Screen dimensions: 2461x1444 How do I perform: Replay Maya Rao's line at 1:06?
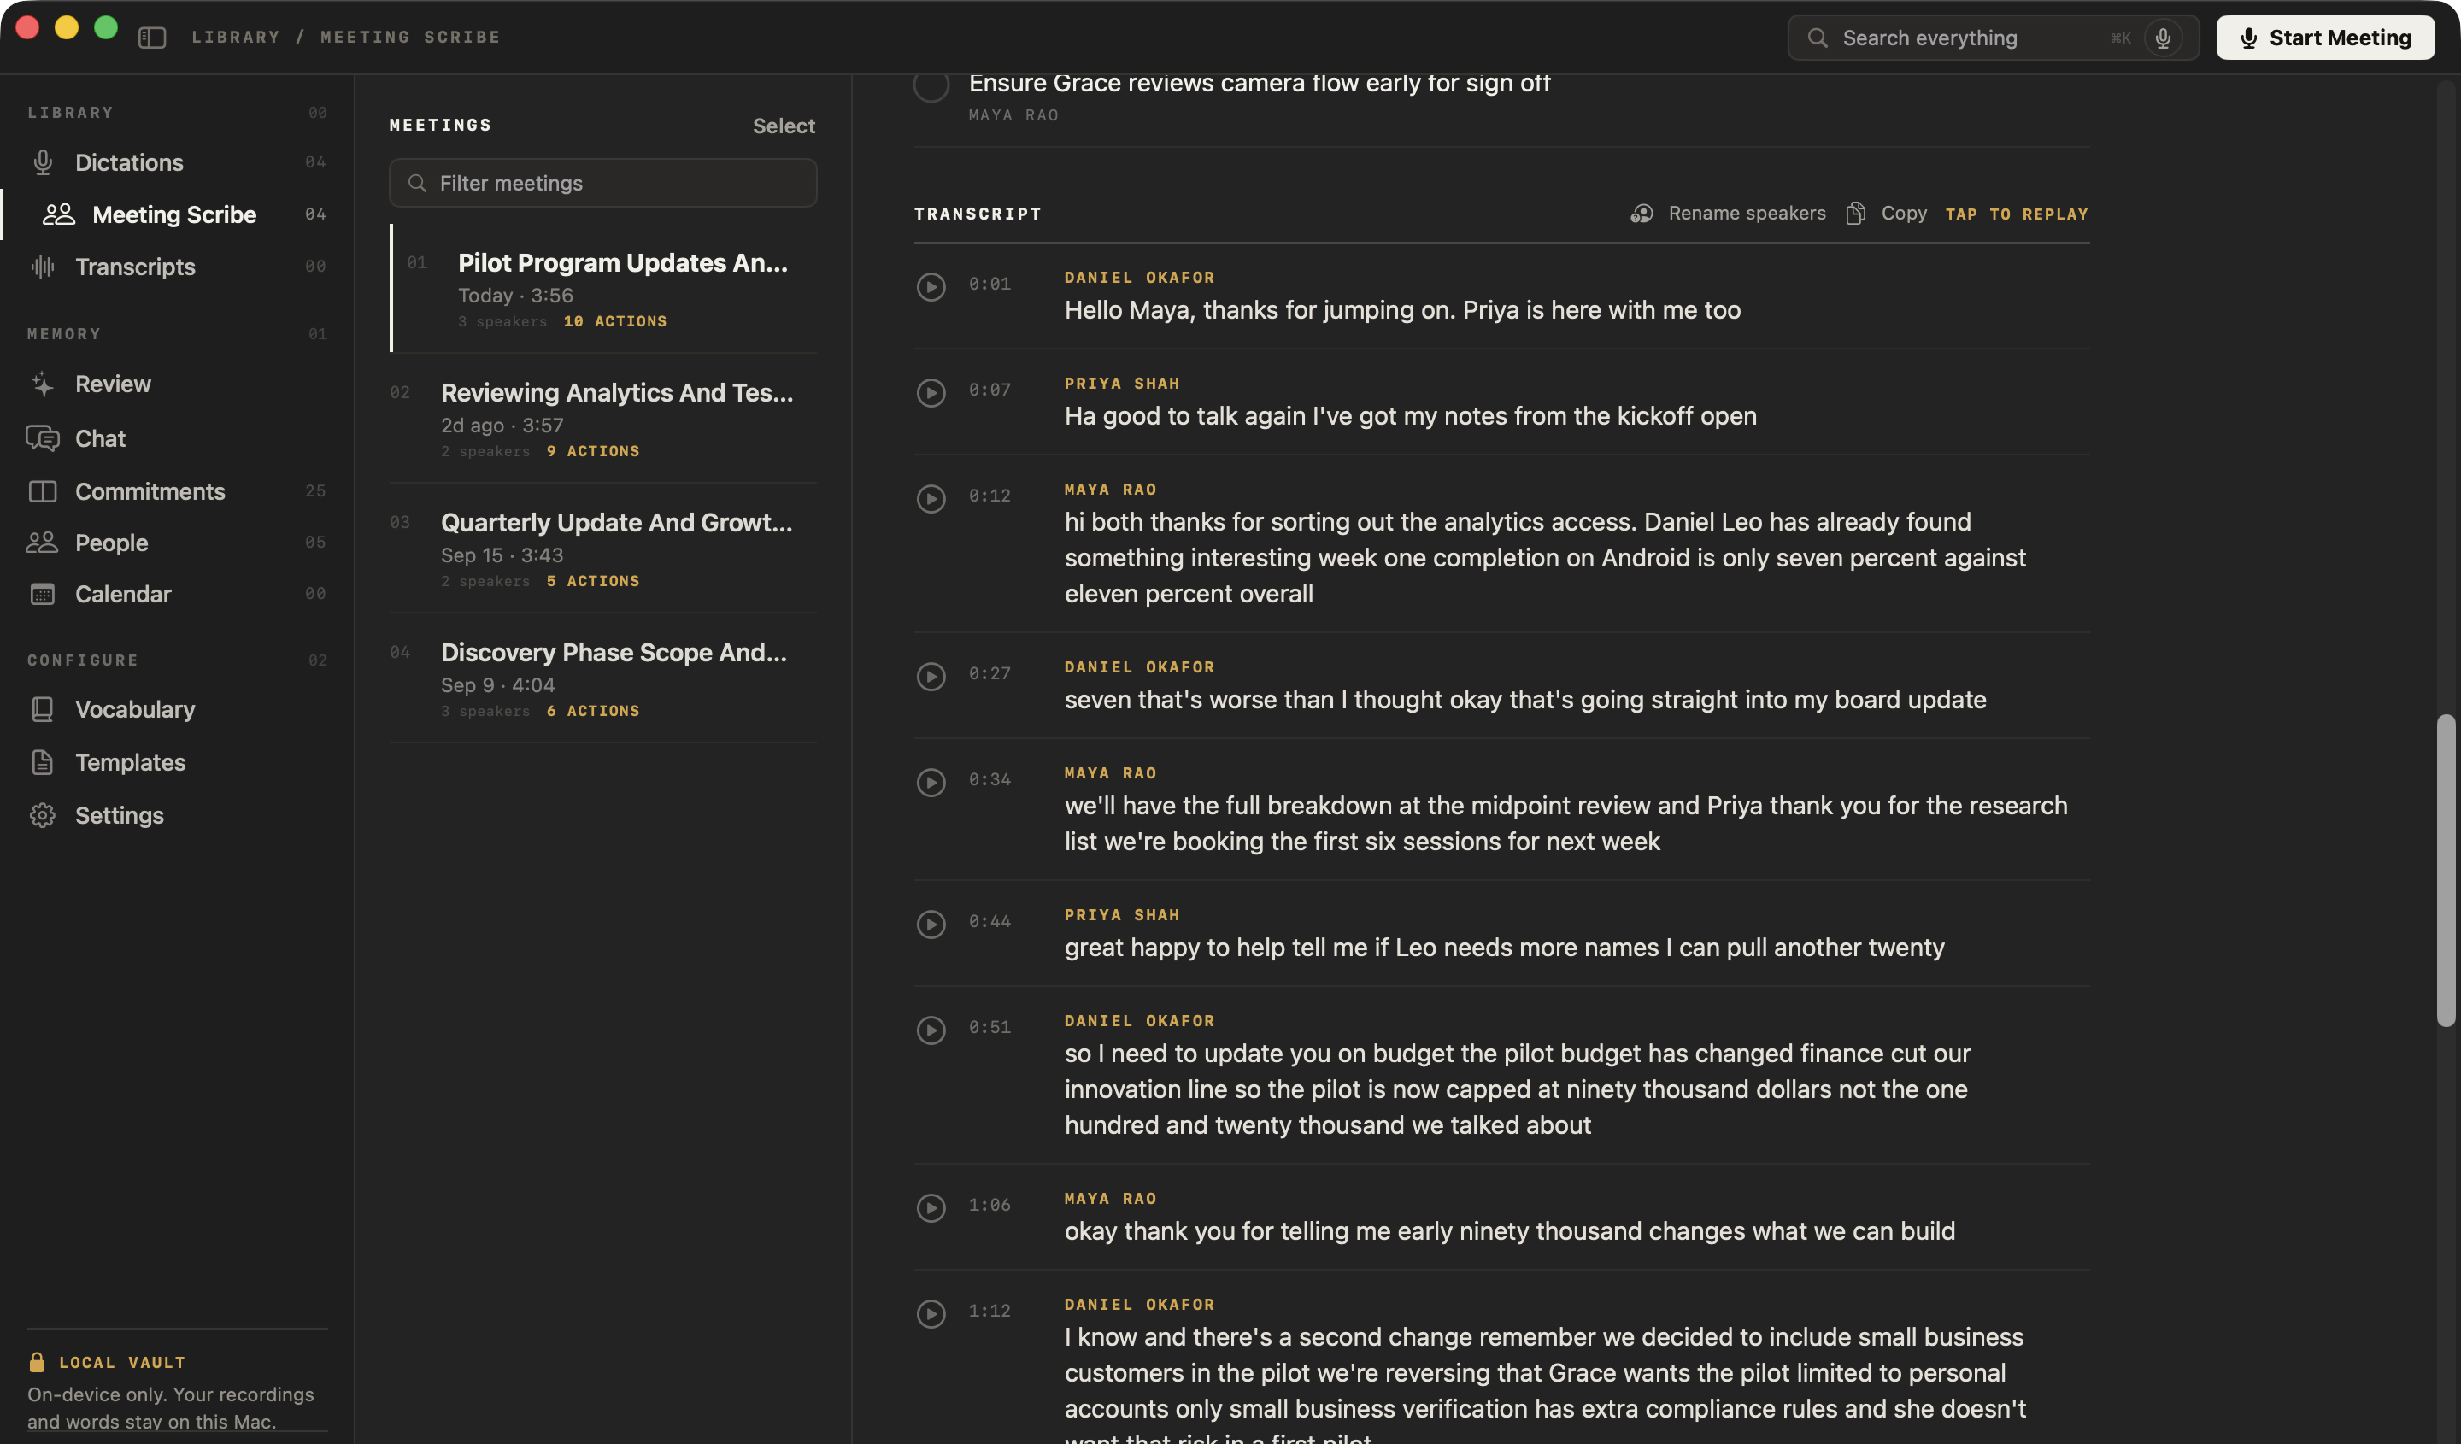[931, 1207]
